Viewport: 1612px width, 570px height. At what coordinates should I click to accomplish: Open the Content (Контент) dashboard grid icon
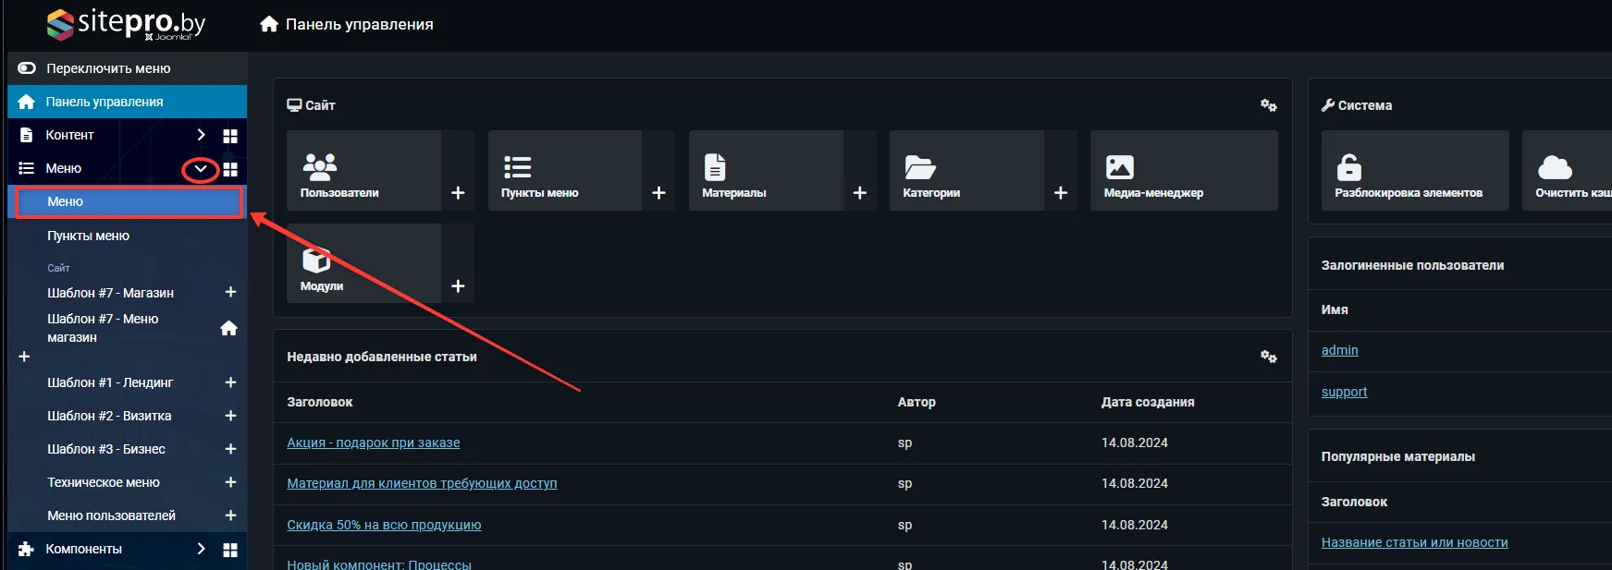[230, 136]
